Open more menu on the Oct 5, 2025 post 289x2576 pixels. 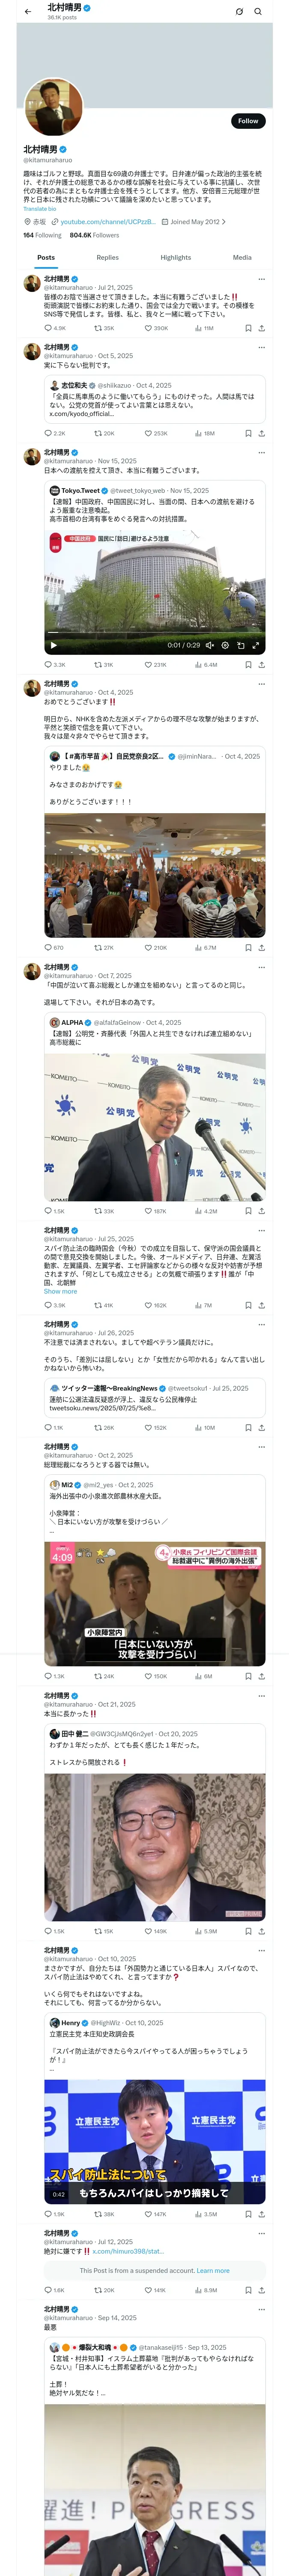click(261, 348)
